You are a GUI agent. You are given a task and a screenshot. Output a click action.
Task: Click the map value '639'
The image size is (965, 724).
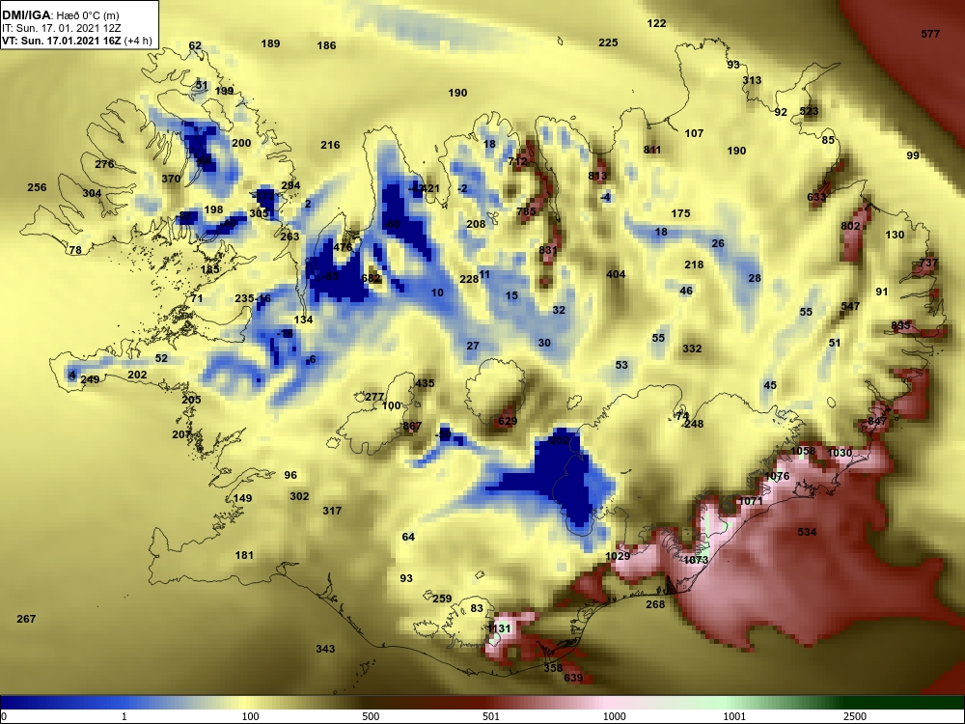coord(573,679)
